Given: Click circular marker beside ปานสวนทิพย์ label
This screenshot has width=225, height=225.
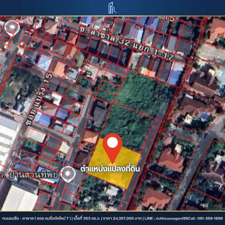Looking at the screenshot, I should pyautogui.click(x=68, y=174).
